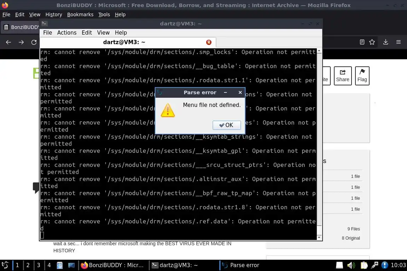
Task: Click the BEST VIRUS EVER review text
Action: click(142, 247)
